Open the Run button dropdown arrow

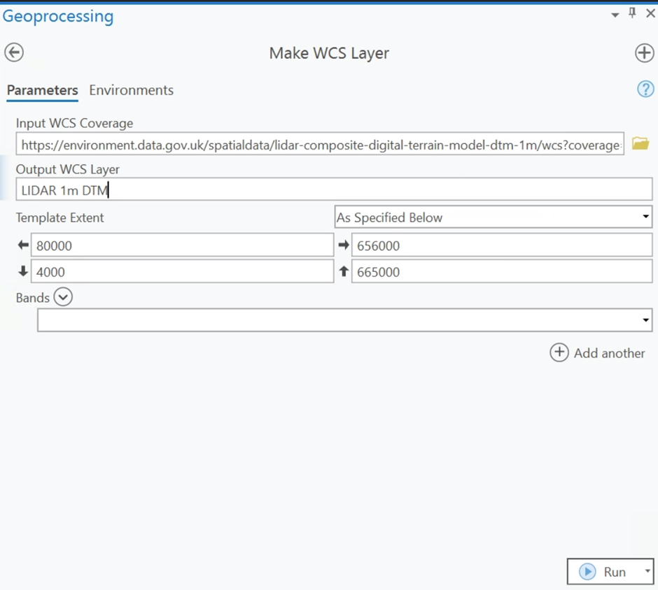646,572
